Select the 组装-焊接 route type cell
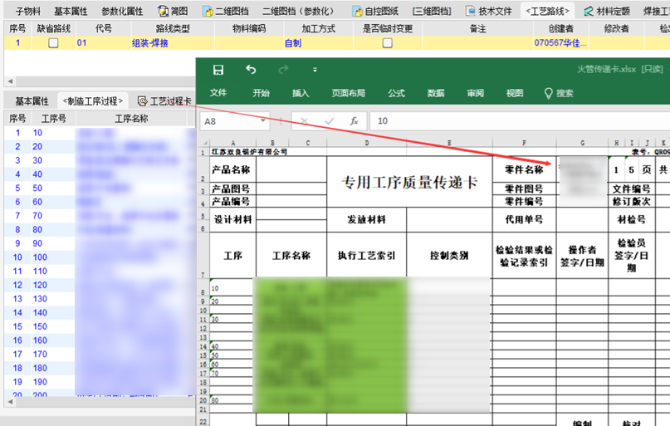Image resolution: width=670 pixels, height=426 pixels. 173,43
